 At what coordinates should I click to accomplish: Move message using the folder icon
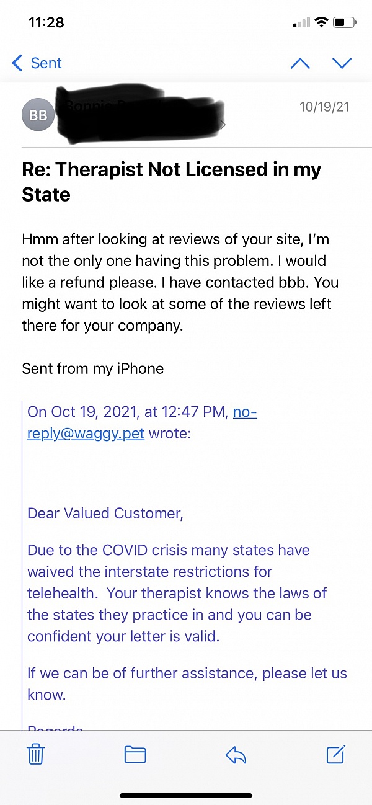coord(135,754)
